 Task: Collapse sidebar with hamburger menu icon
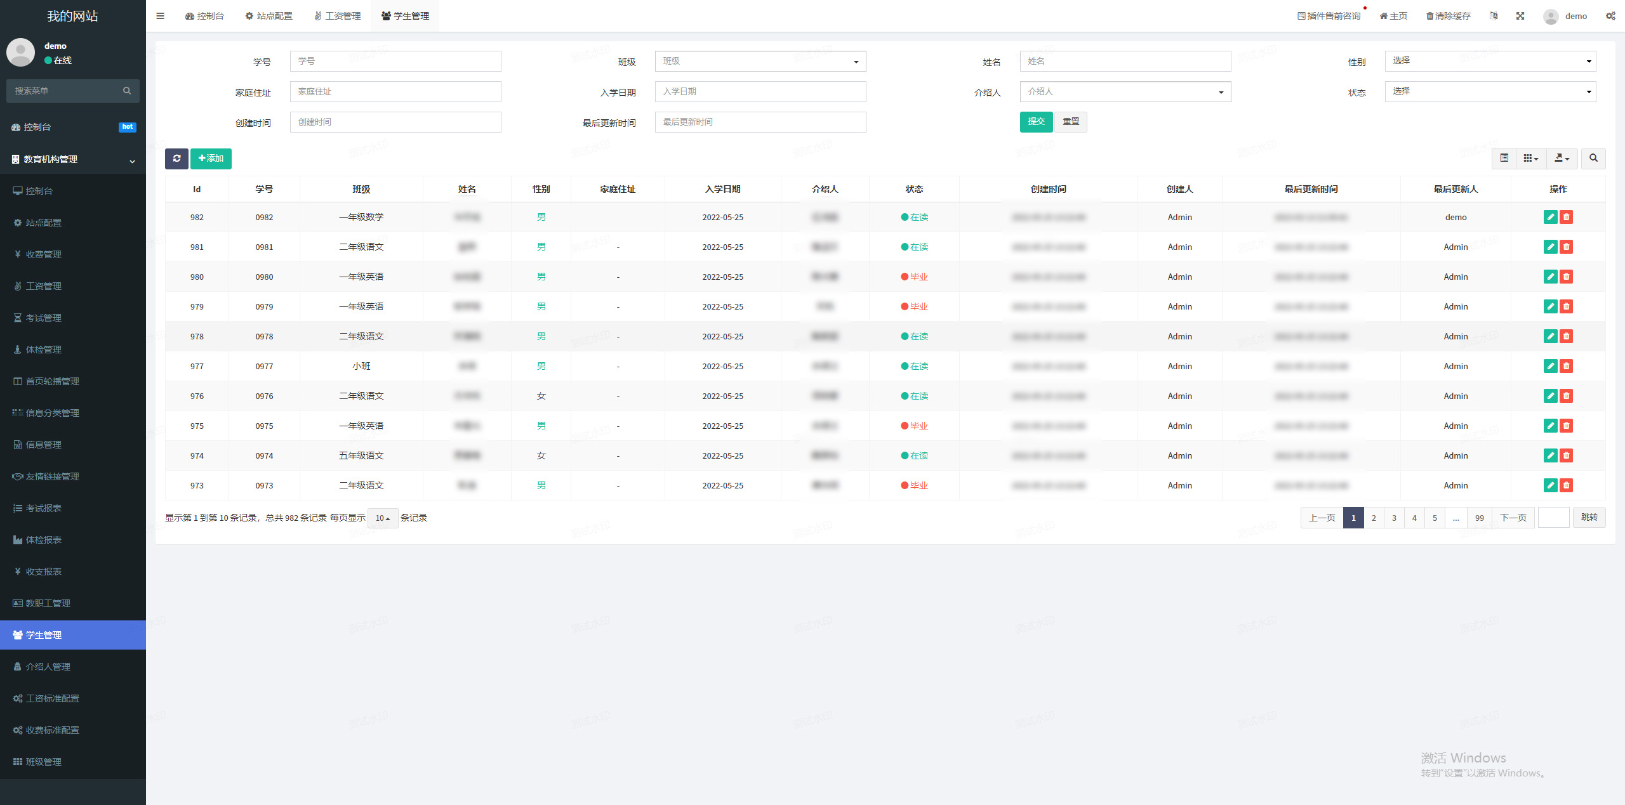pyautogui.click(x=160, y=16)
